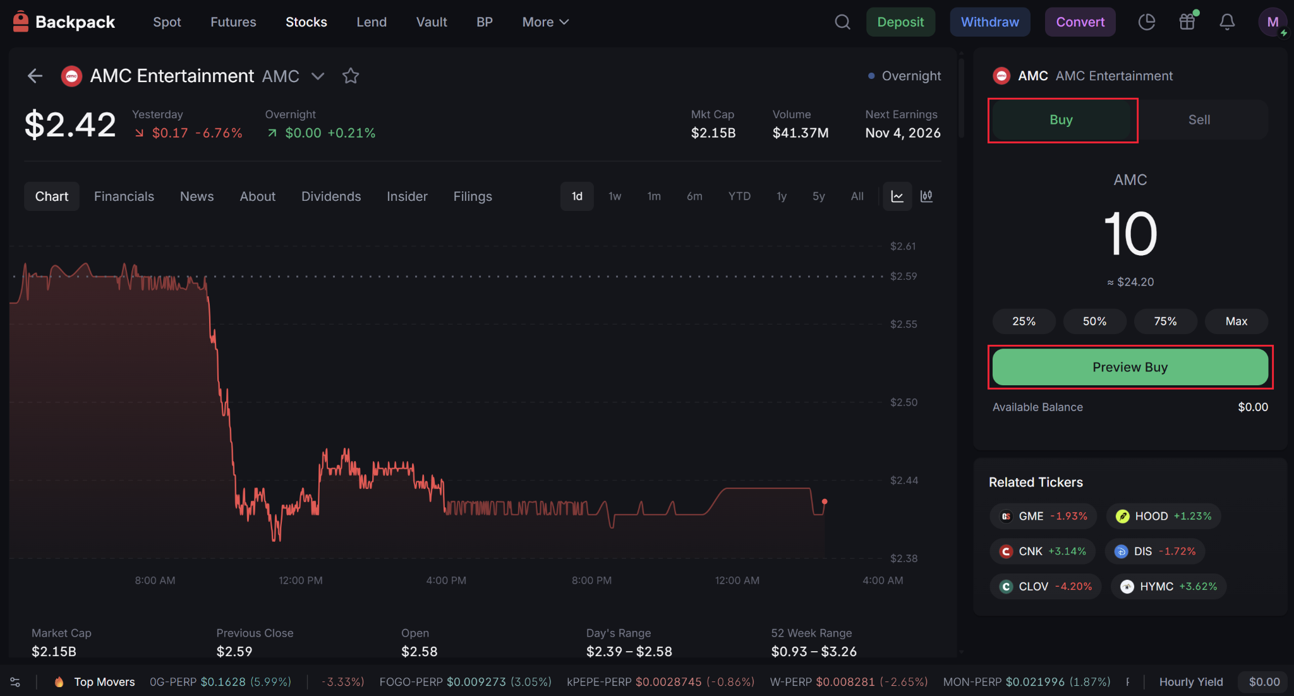The height and width of the screenshot is (696, 1294).
Task: Click the MON-PERP ticker in bottom bar
Action: click(x=1027, y=682)
